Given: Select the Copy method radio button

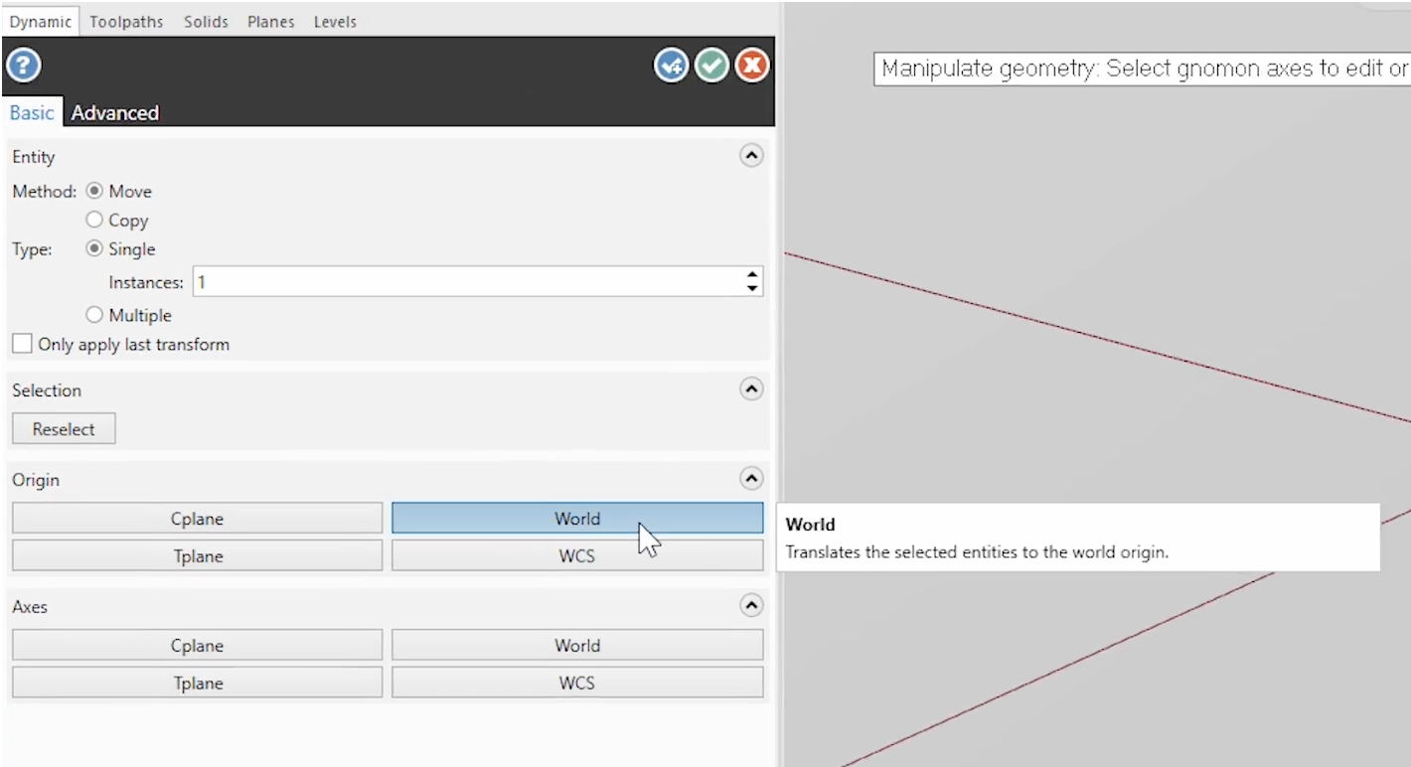Looking at the screenshot, I should coord(95,220).
